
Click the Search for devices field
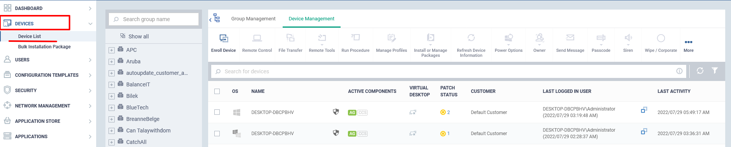coord(449,71)
